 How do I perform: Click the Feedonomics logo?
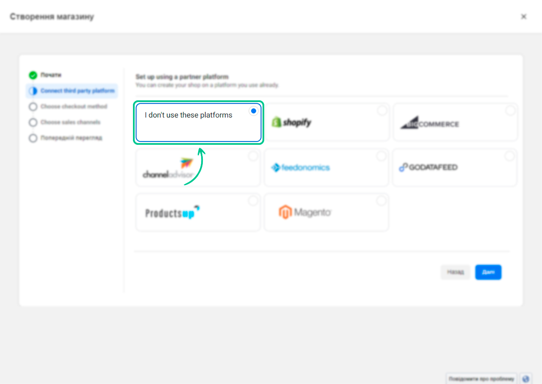pyautogui.click(x=300, y=168)
